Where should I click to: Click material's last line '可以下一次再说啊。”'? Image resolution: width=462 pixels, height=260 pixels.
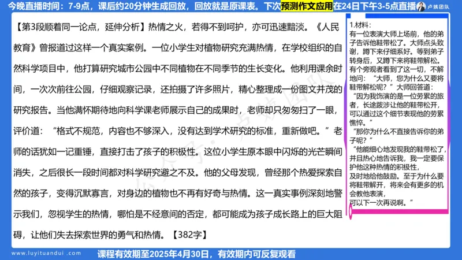point(381,203)
